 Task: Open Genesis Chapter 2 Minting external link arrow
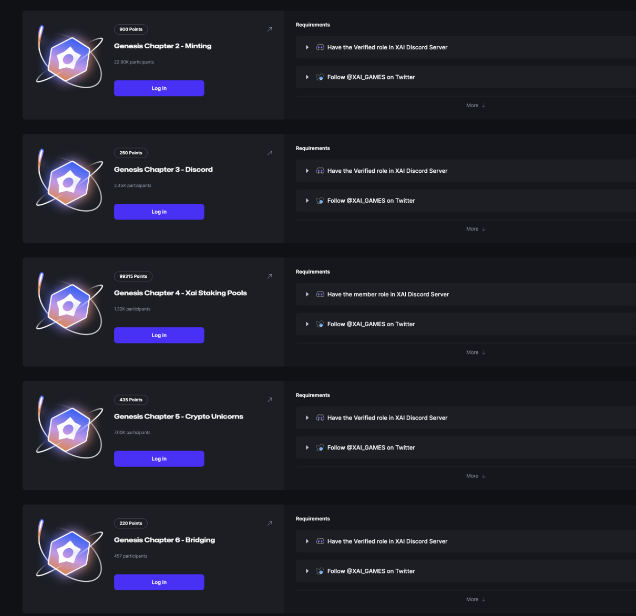click(x=270, y=29)
